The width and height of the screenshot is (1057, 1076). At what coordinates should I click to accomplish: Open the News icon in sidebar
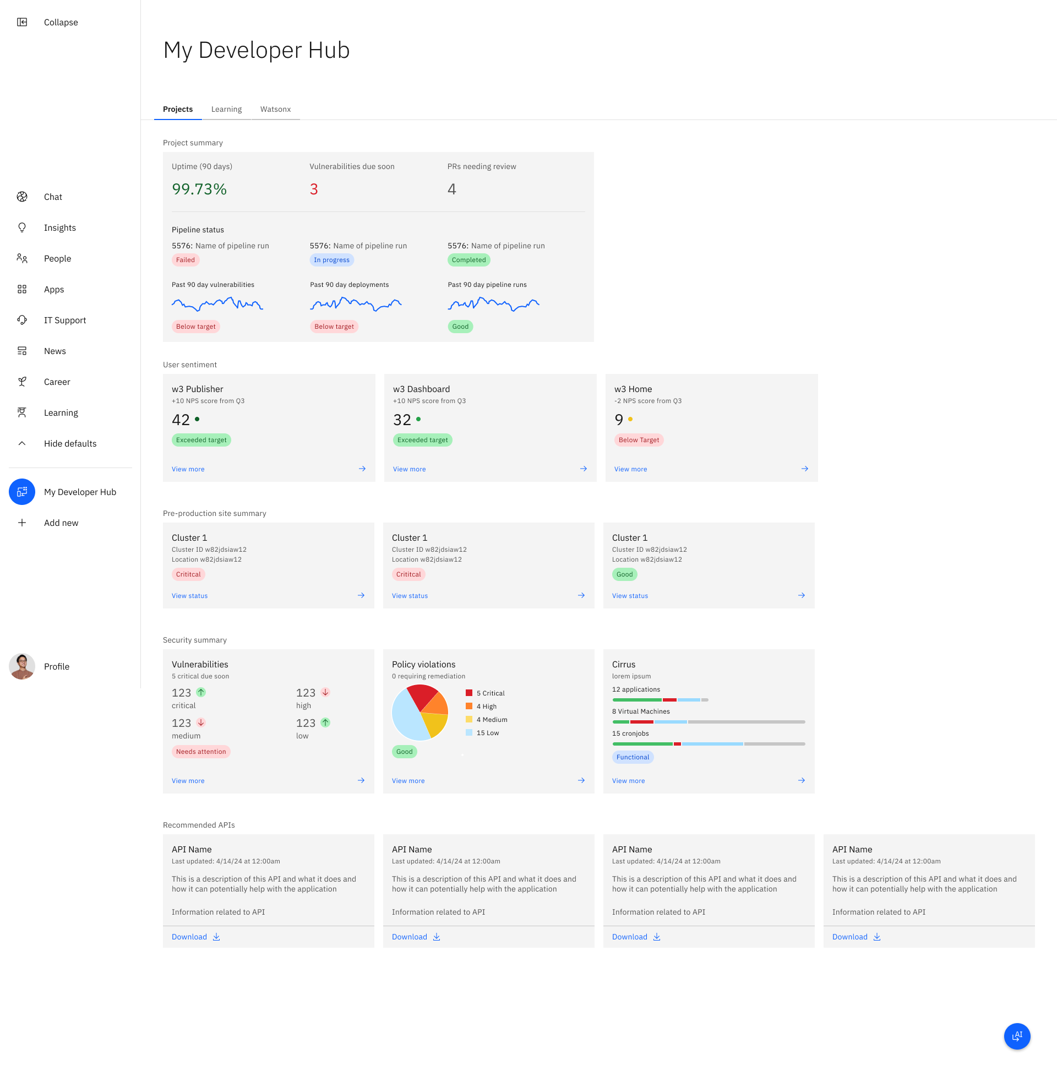(22, 351)
